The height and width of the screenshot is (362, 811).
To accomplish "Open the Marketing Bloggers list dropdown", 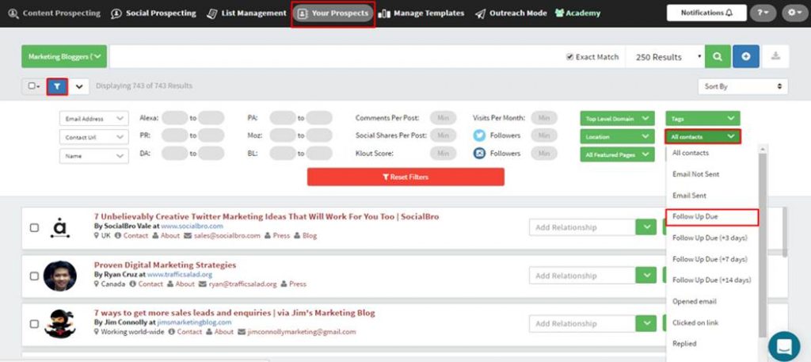I will click(x=64, y=57).
